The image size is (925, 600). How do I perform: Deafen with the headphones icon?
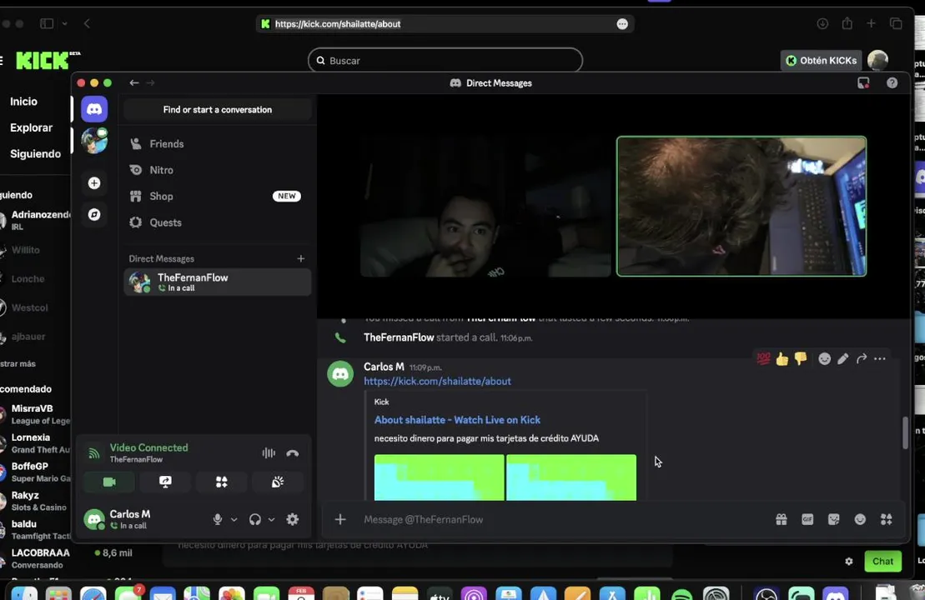click(x=255, y=519)
